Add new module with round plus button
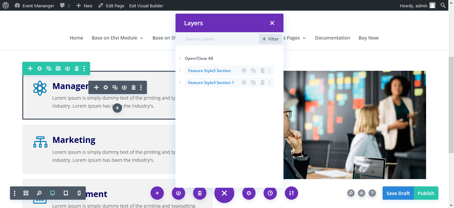This screenshot has width=454, height=208. click(117, 108)
